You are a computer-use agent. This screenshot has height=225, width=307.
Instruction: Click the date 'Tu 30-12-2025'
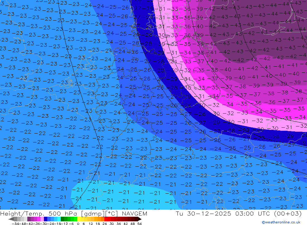tap(204, 214)
